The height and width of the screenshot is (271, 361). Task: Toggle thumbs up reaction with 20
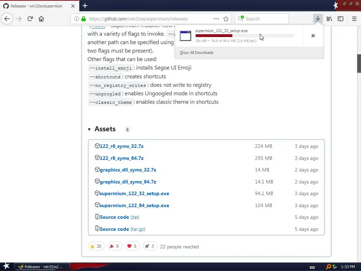point(96,246)
